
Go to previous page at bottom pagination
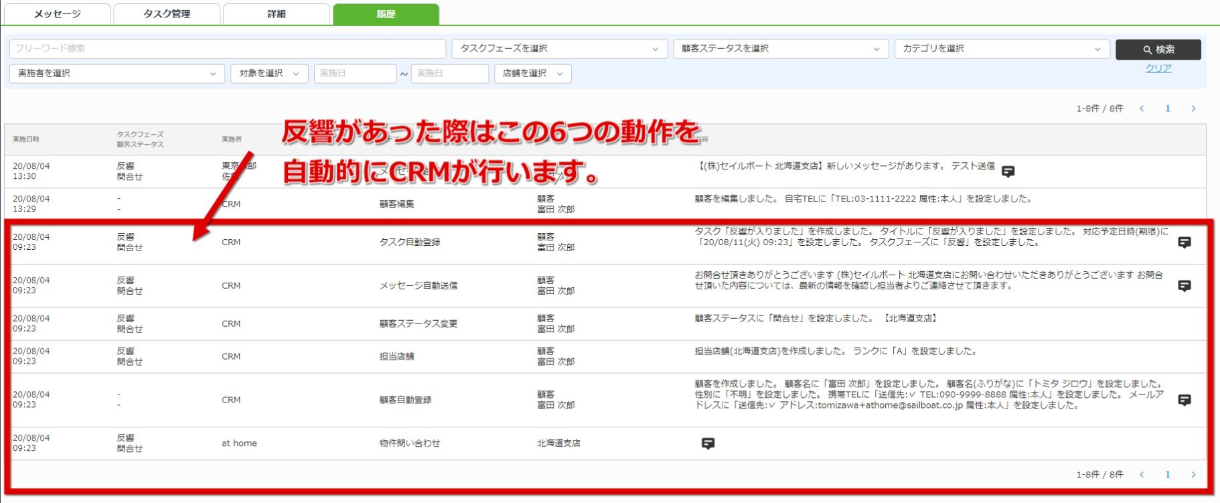pos(1142,474)
